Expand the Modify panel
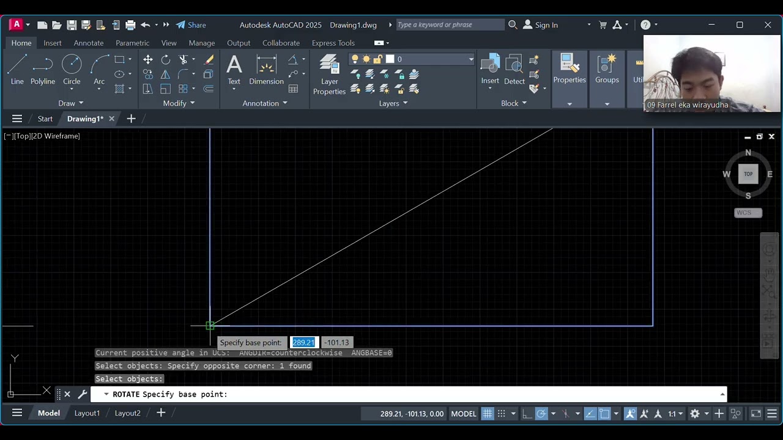This screenshot has width=783, height=440. [x=179, y=103]
